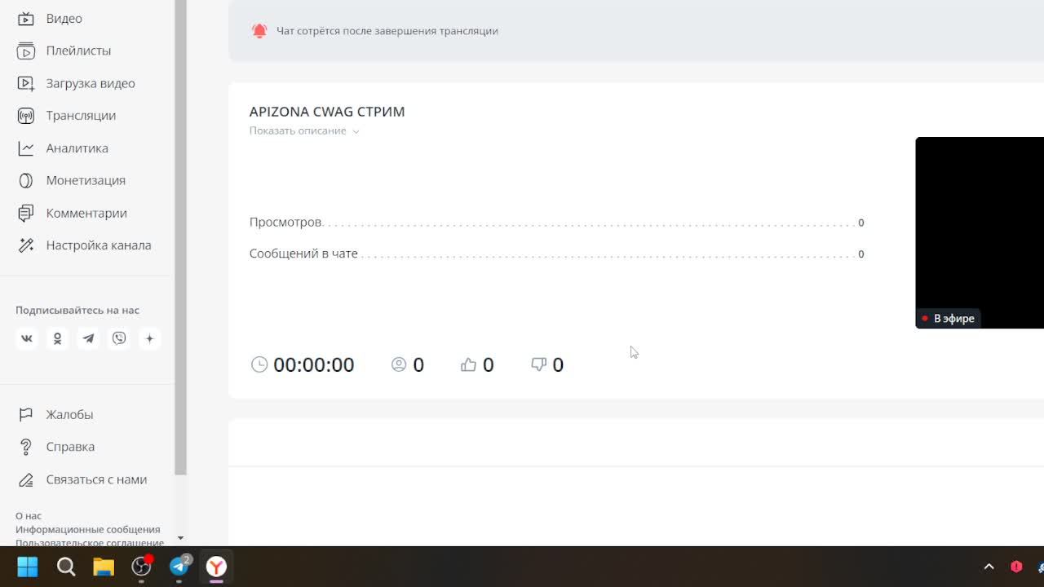
Task: Open the Telegram social link icon
Action: pos(88,338)
